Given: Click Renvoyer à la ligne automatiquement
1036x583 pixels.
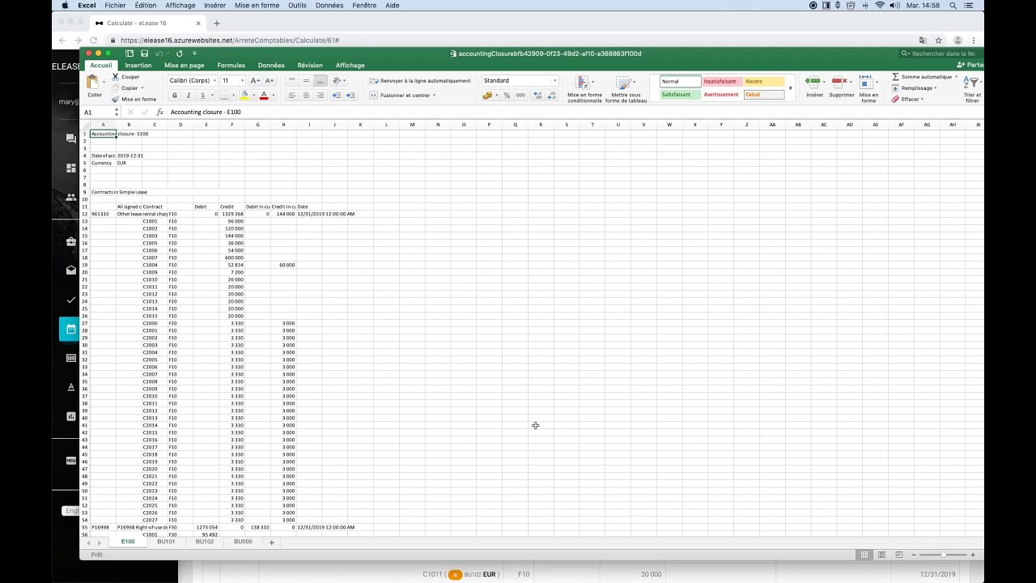Looking at the screenshot, I should [x=420, y=81].
